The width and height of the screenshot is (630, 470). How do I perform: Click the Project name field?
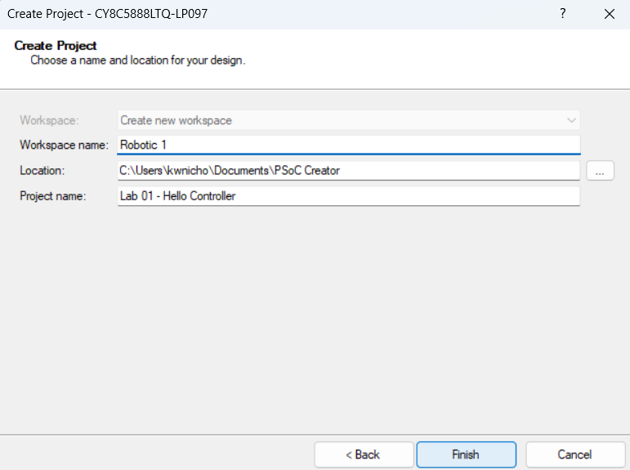point(349,196)
